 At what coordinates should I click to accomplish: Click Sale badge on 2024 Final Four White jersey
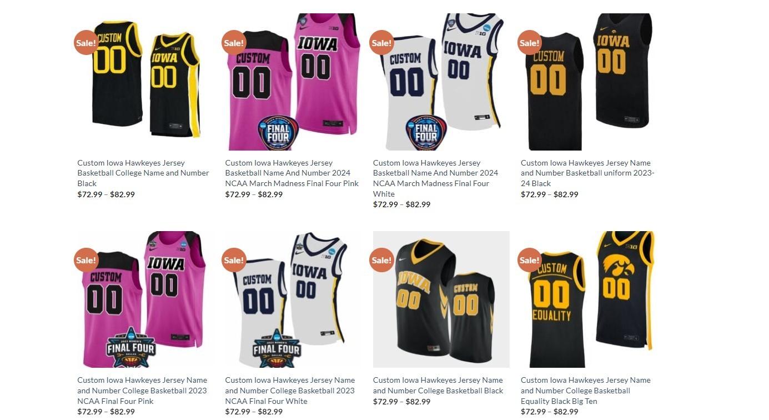point(381,42)
